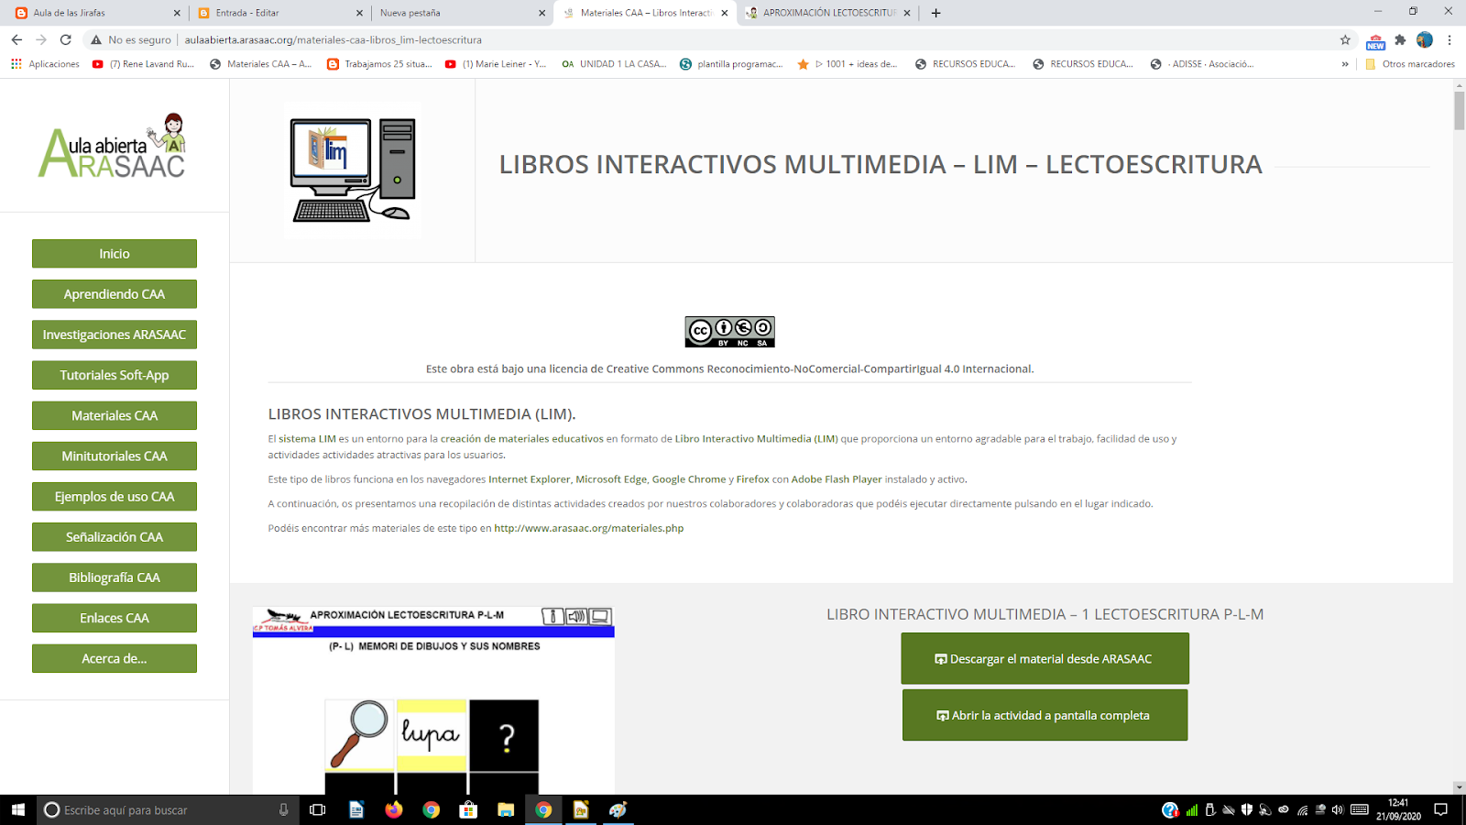Open File Explorer from the taskbar
The image size is (1466, 825).
pyautogui.click(x=506, y=809)
